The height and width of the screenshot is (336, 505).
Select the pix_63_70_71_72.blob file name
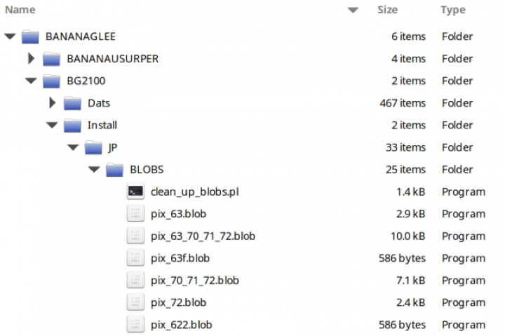tap(203, 236)
